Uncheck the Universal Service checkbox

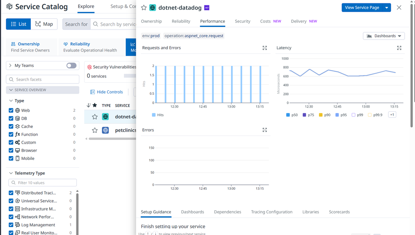pos(11,201)
